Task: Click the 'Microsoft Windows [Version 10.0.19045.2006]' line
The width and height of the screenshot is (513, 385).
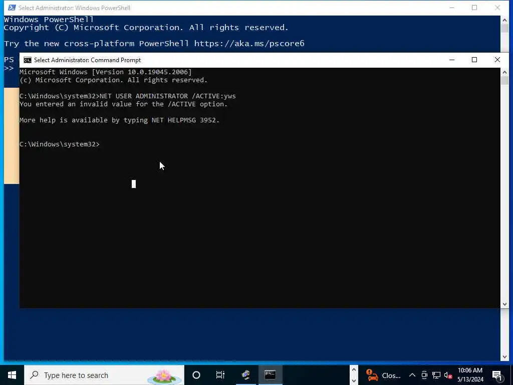Action: coord(106,72)
